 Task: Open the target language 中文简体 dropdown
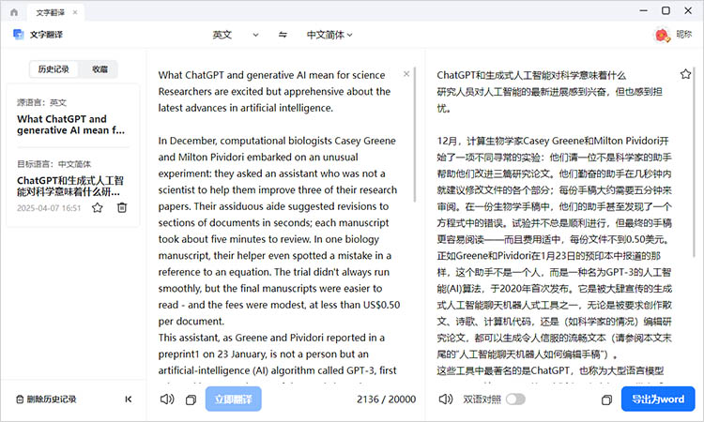[329, 35]
